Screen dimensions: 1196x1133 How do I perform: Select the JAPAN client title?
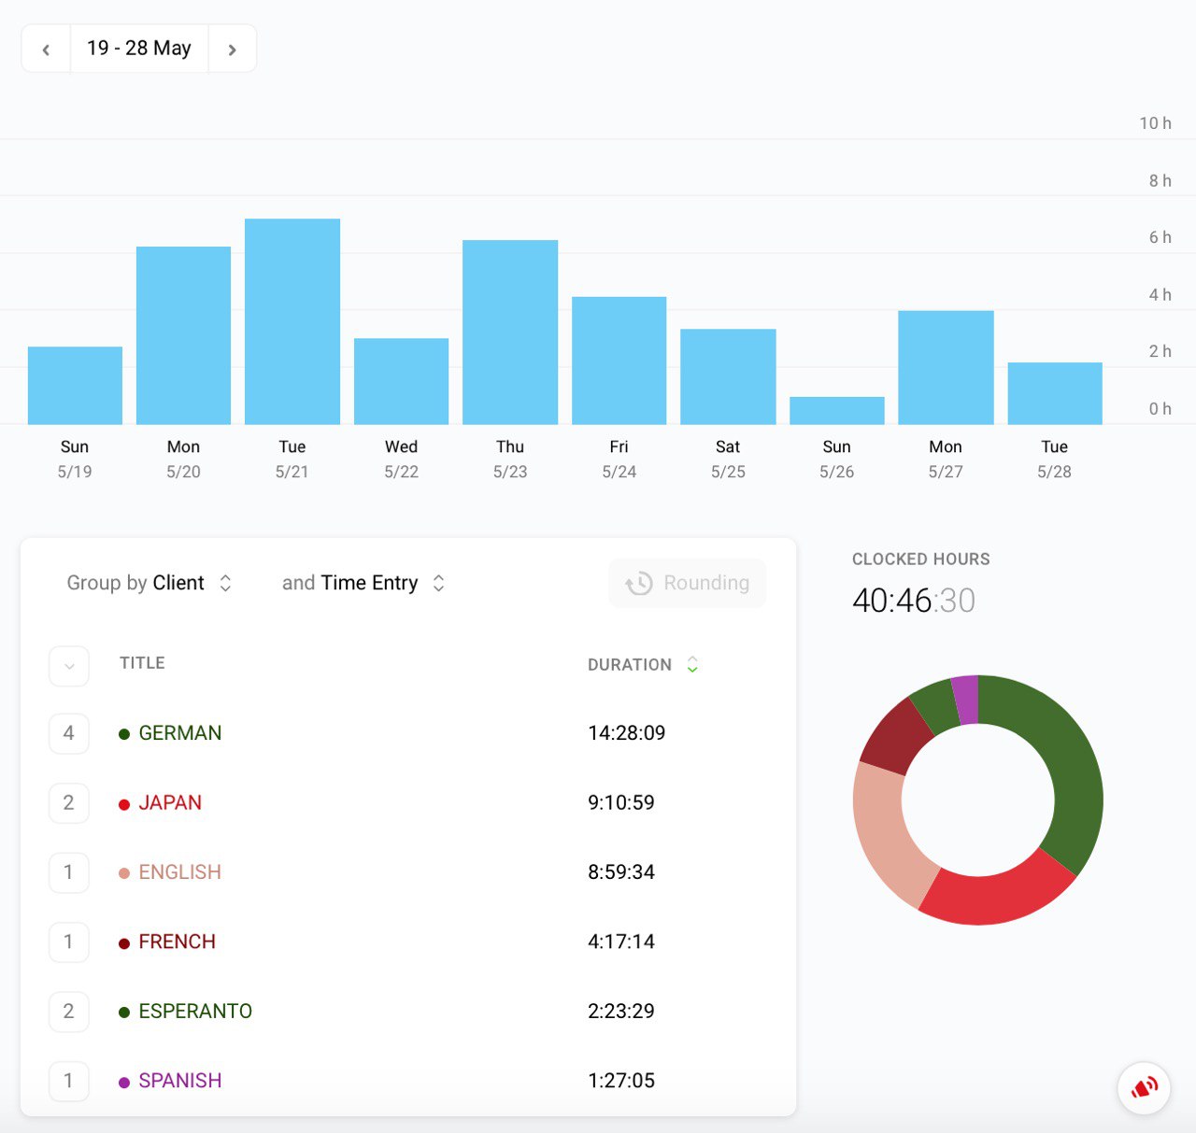(170, 803)
